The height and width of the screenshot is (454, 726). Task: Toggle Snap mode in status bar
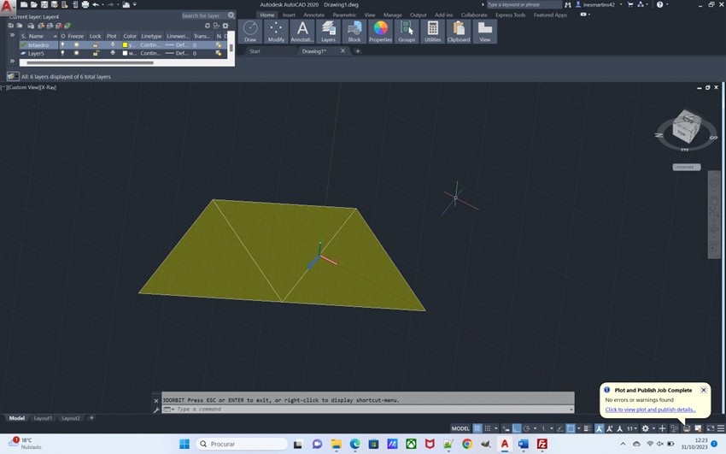488,428
